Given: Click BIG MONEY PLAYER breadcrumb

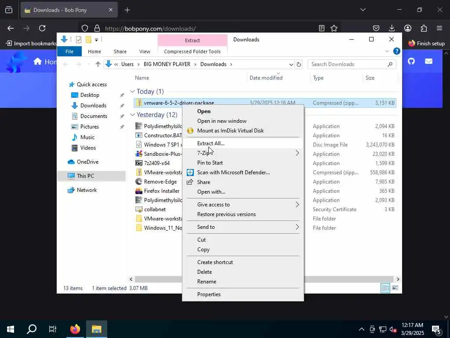Looking at the screenshot, I should coord(167,64).
